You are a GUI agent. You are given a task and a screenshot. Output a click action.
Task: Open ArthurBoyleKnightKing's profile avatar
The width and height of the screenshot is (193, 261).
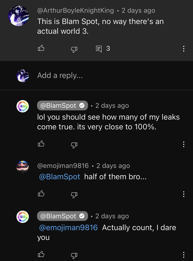pos(18,15)
